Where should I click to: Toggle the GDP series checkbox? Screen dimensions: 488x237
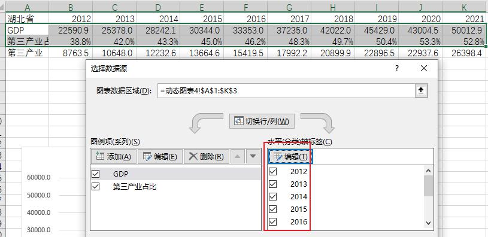click(96, 174)
